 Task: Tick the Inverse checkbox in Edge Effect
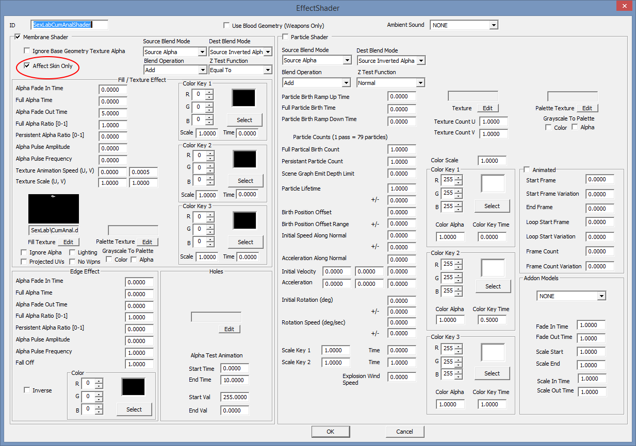27,390
